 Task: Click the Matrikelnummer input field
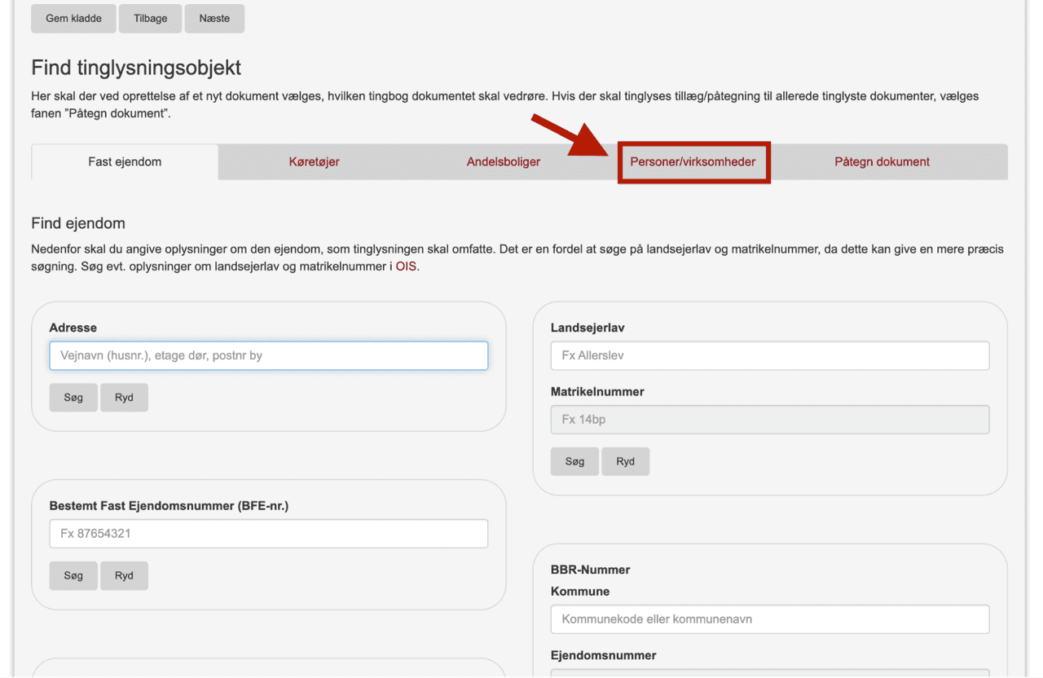[x=769, y=420]
